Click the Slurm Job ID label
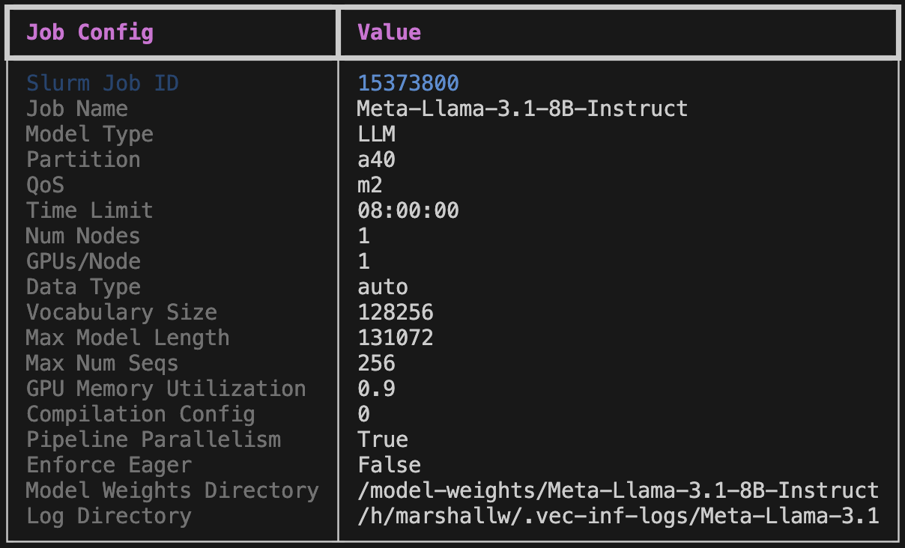This screenshot has height=548, width=905. [x=103, y=83]
